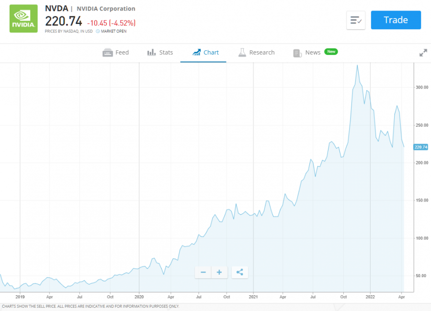The height and width of the screenshot is (311, 431).
Task: Expand chart to fullscreen with arrows icon
Action: point(423,53)
